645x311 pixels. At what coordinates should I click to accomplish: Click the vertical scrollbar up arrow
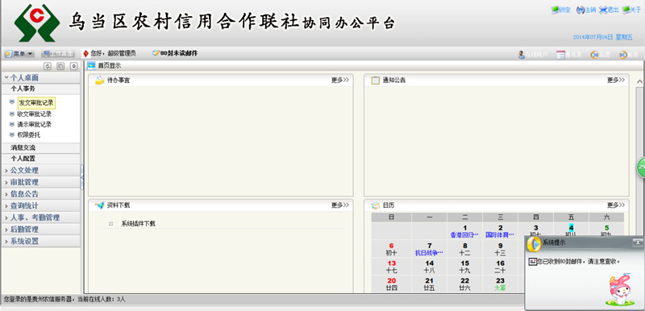point(639,81)
